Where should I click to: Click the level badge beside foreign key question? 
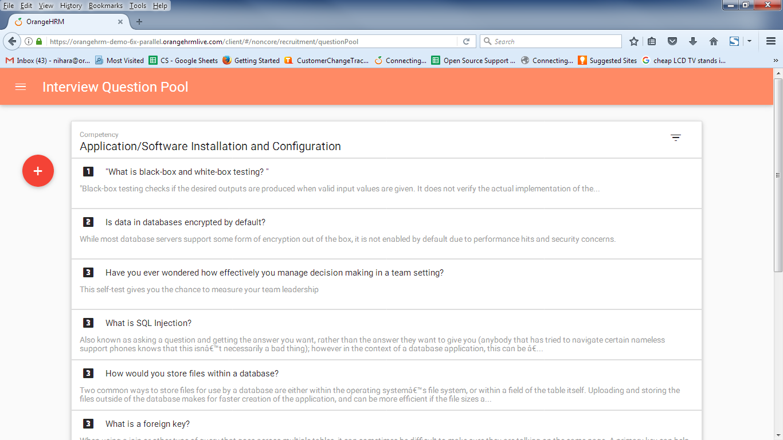(88, 423)
